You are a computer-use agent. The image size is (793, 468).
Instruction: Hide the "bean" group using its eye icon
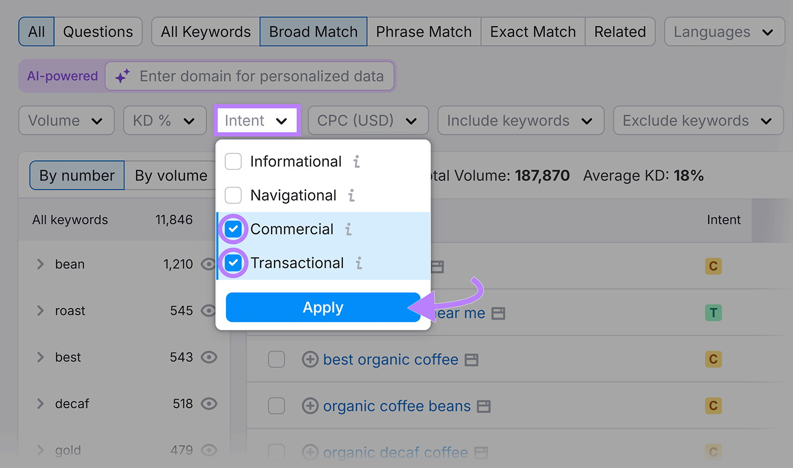(208, 264)
